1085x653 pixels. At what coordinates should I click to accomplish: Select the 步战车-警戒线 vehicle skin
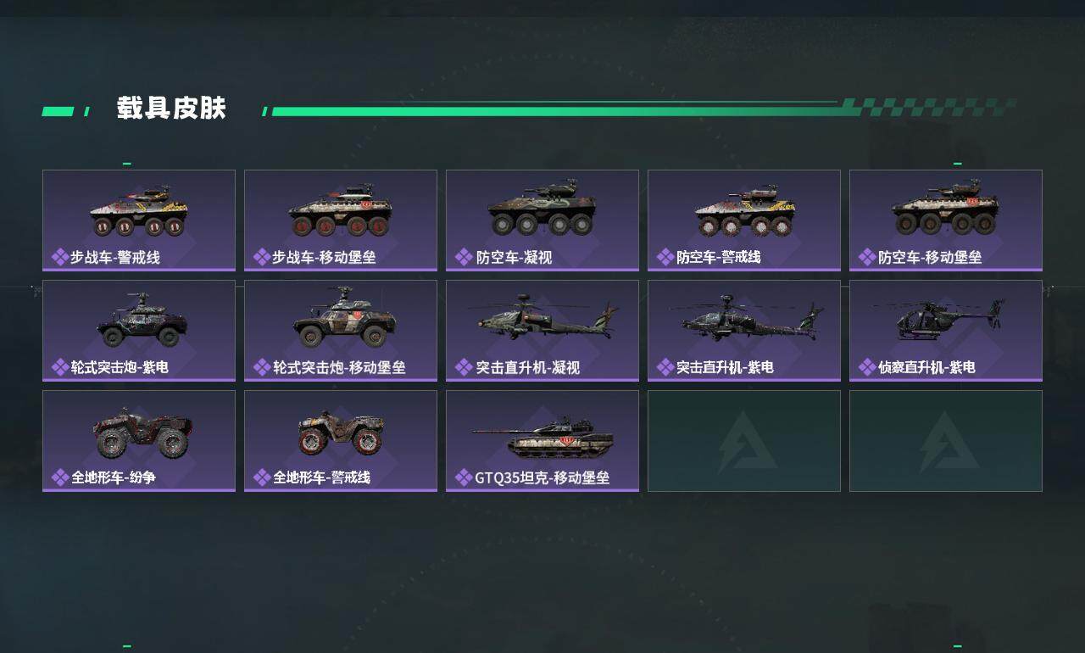[139, 220]
